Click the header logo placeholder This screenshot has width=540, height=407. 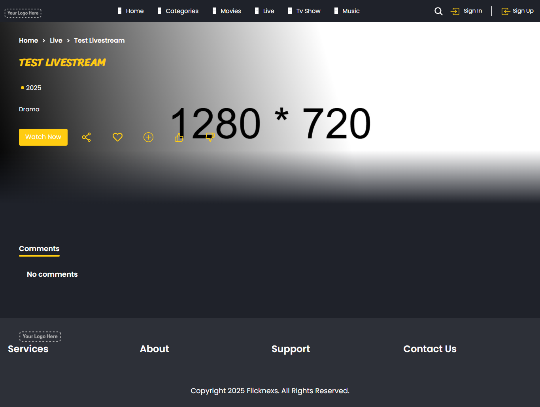23,13
